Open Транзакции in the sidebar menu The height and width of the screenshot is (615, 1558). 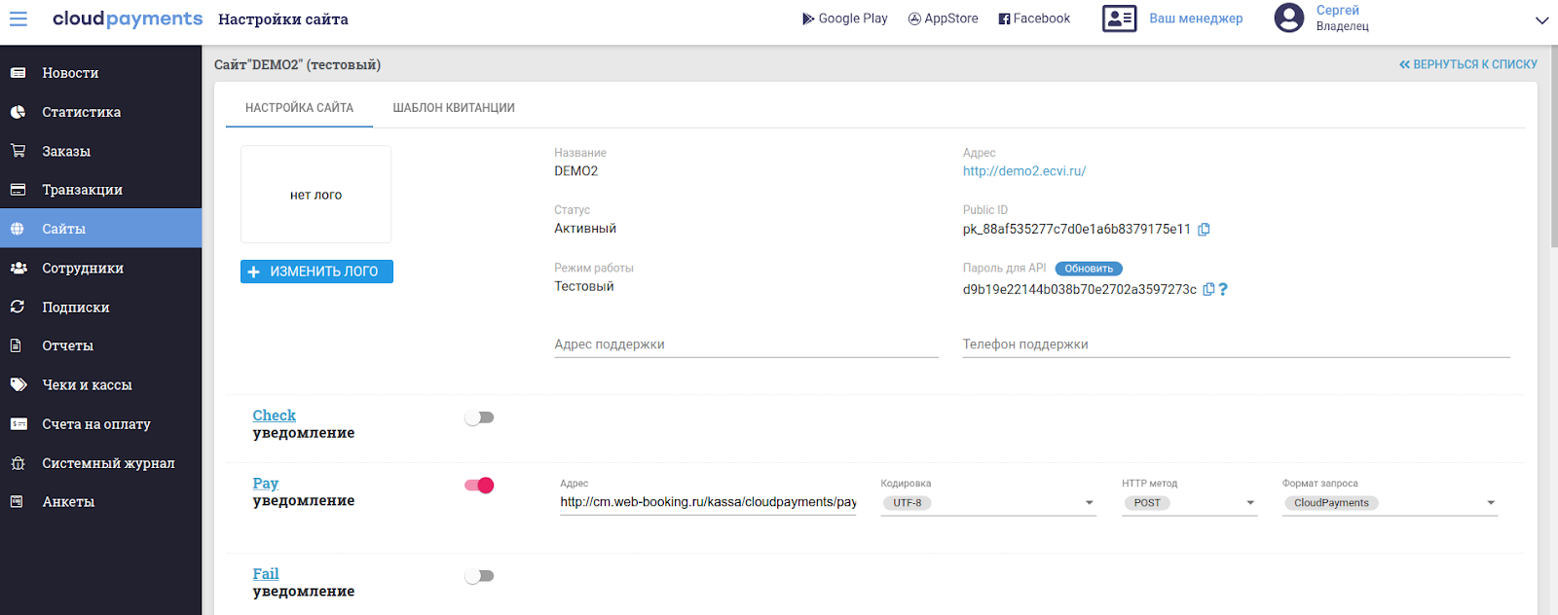pos(82,190)
